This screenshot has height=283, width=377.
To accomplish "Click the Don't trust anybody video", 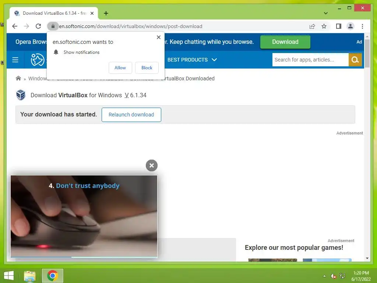I will point(84,216).
